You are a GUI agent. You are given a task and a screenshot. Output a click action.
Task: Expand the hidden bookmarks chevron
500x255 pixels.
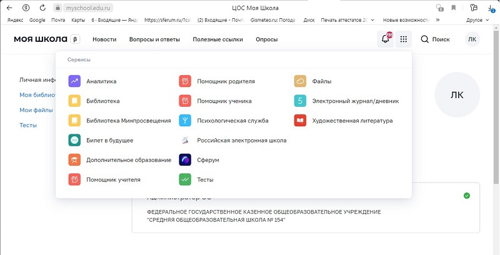click(437, 20)
